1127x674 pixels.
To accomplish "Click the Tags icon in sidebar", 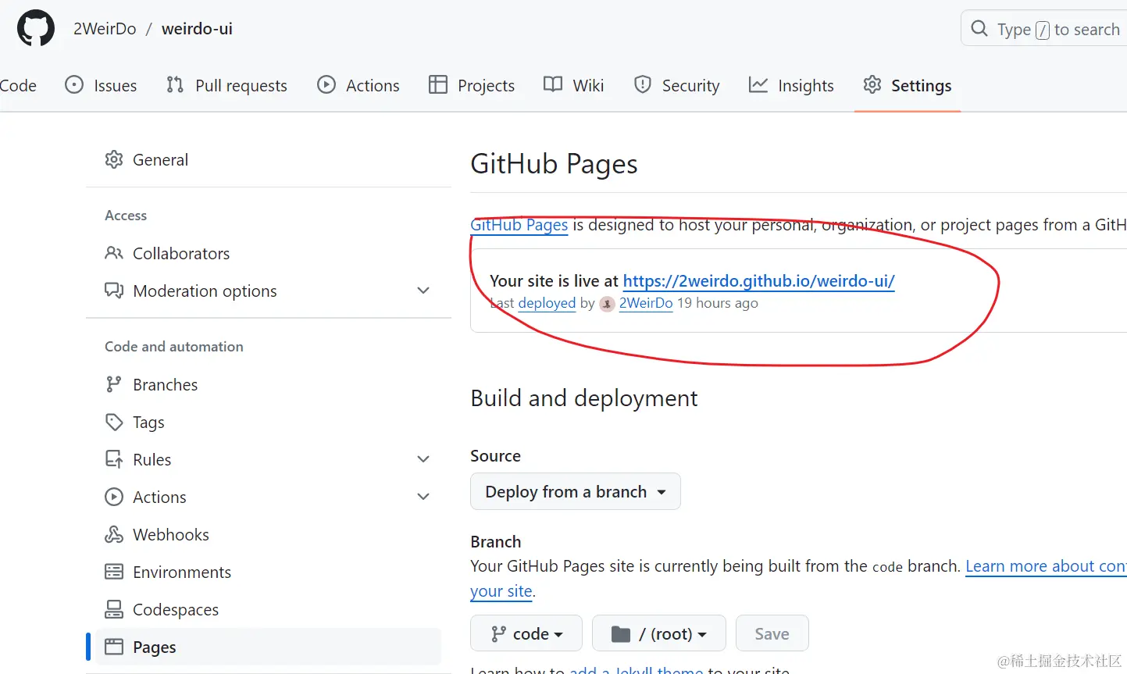I will pos(114,422).
